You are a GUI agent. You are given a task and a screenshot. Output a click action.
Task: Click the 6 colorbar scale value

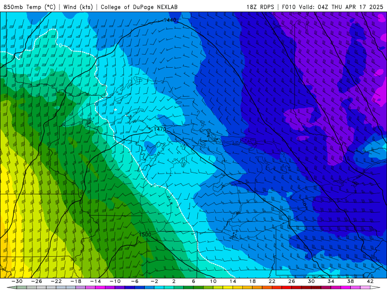coord(193,281)
